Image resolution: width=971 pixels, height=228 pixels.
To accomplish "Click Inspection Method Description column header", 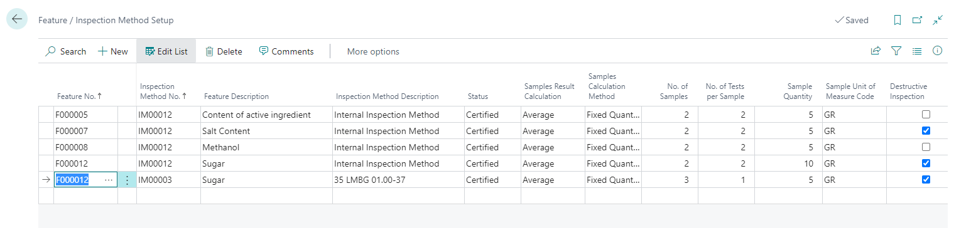I will 387,96.
